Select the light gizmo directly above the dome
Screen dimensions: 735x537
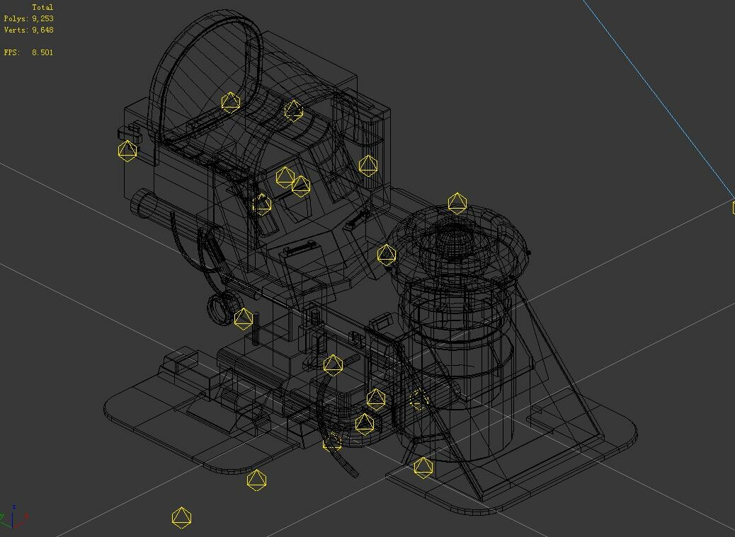pyautogui.click(x=457, y=203)
